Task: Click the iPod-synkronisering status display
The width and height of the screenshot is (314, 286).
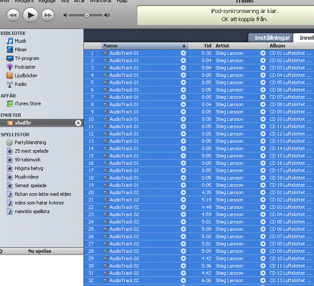Action: click(225, 15)
